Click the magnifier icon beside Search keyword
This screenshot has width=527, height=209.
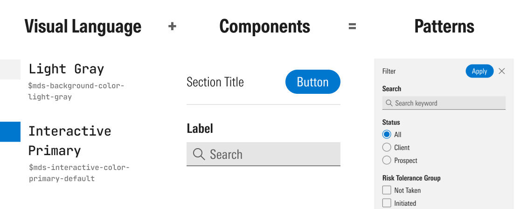[389, 103]
